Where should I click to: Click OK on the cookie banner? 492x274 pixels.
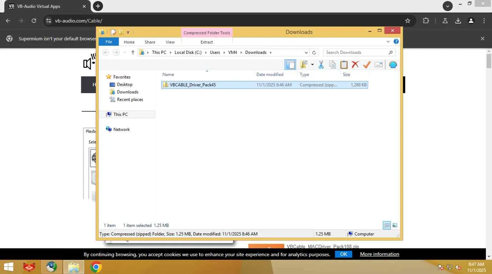click(x=344, y=254)
